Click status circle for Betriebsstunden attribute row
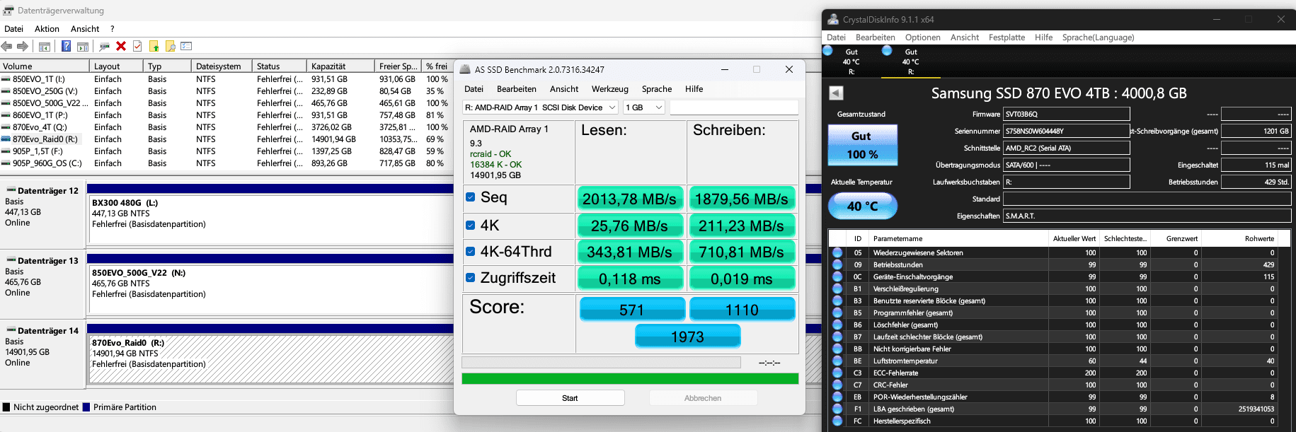The width and height of the screenshot is (1296, 432). tap(837, 264)
